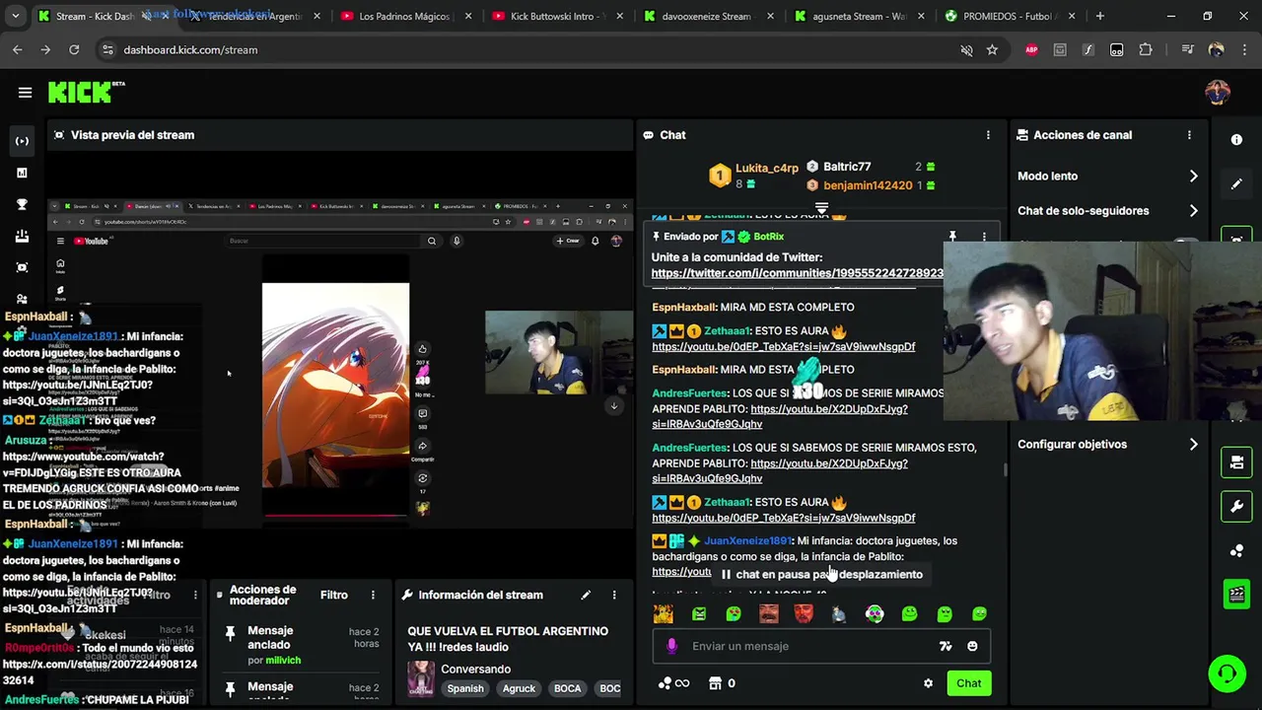Click the Kick logo
The height and width of the screenshot is (710, 1262).
tap(87, 92)
